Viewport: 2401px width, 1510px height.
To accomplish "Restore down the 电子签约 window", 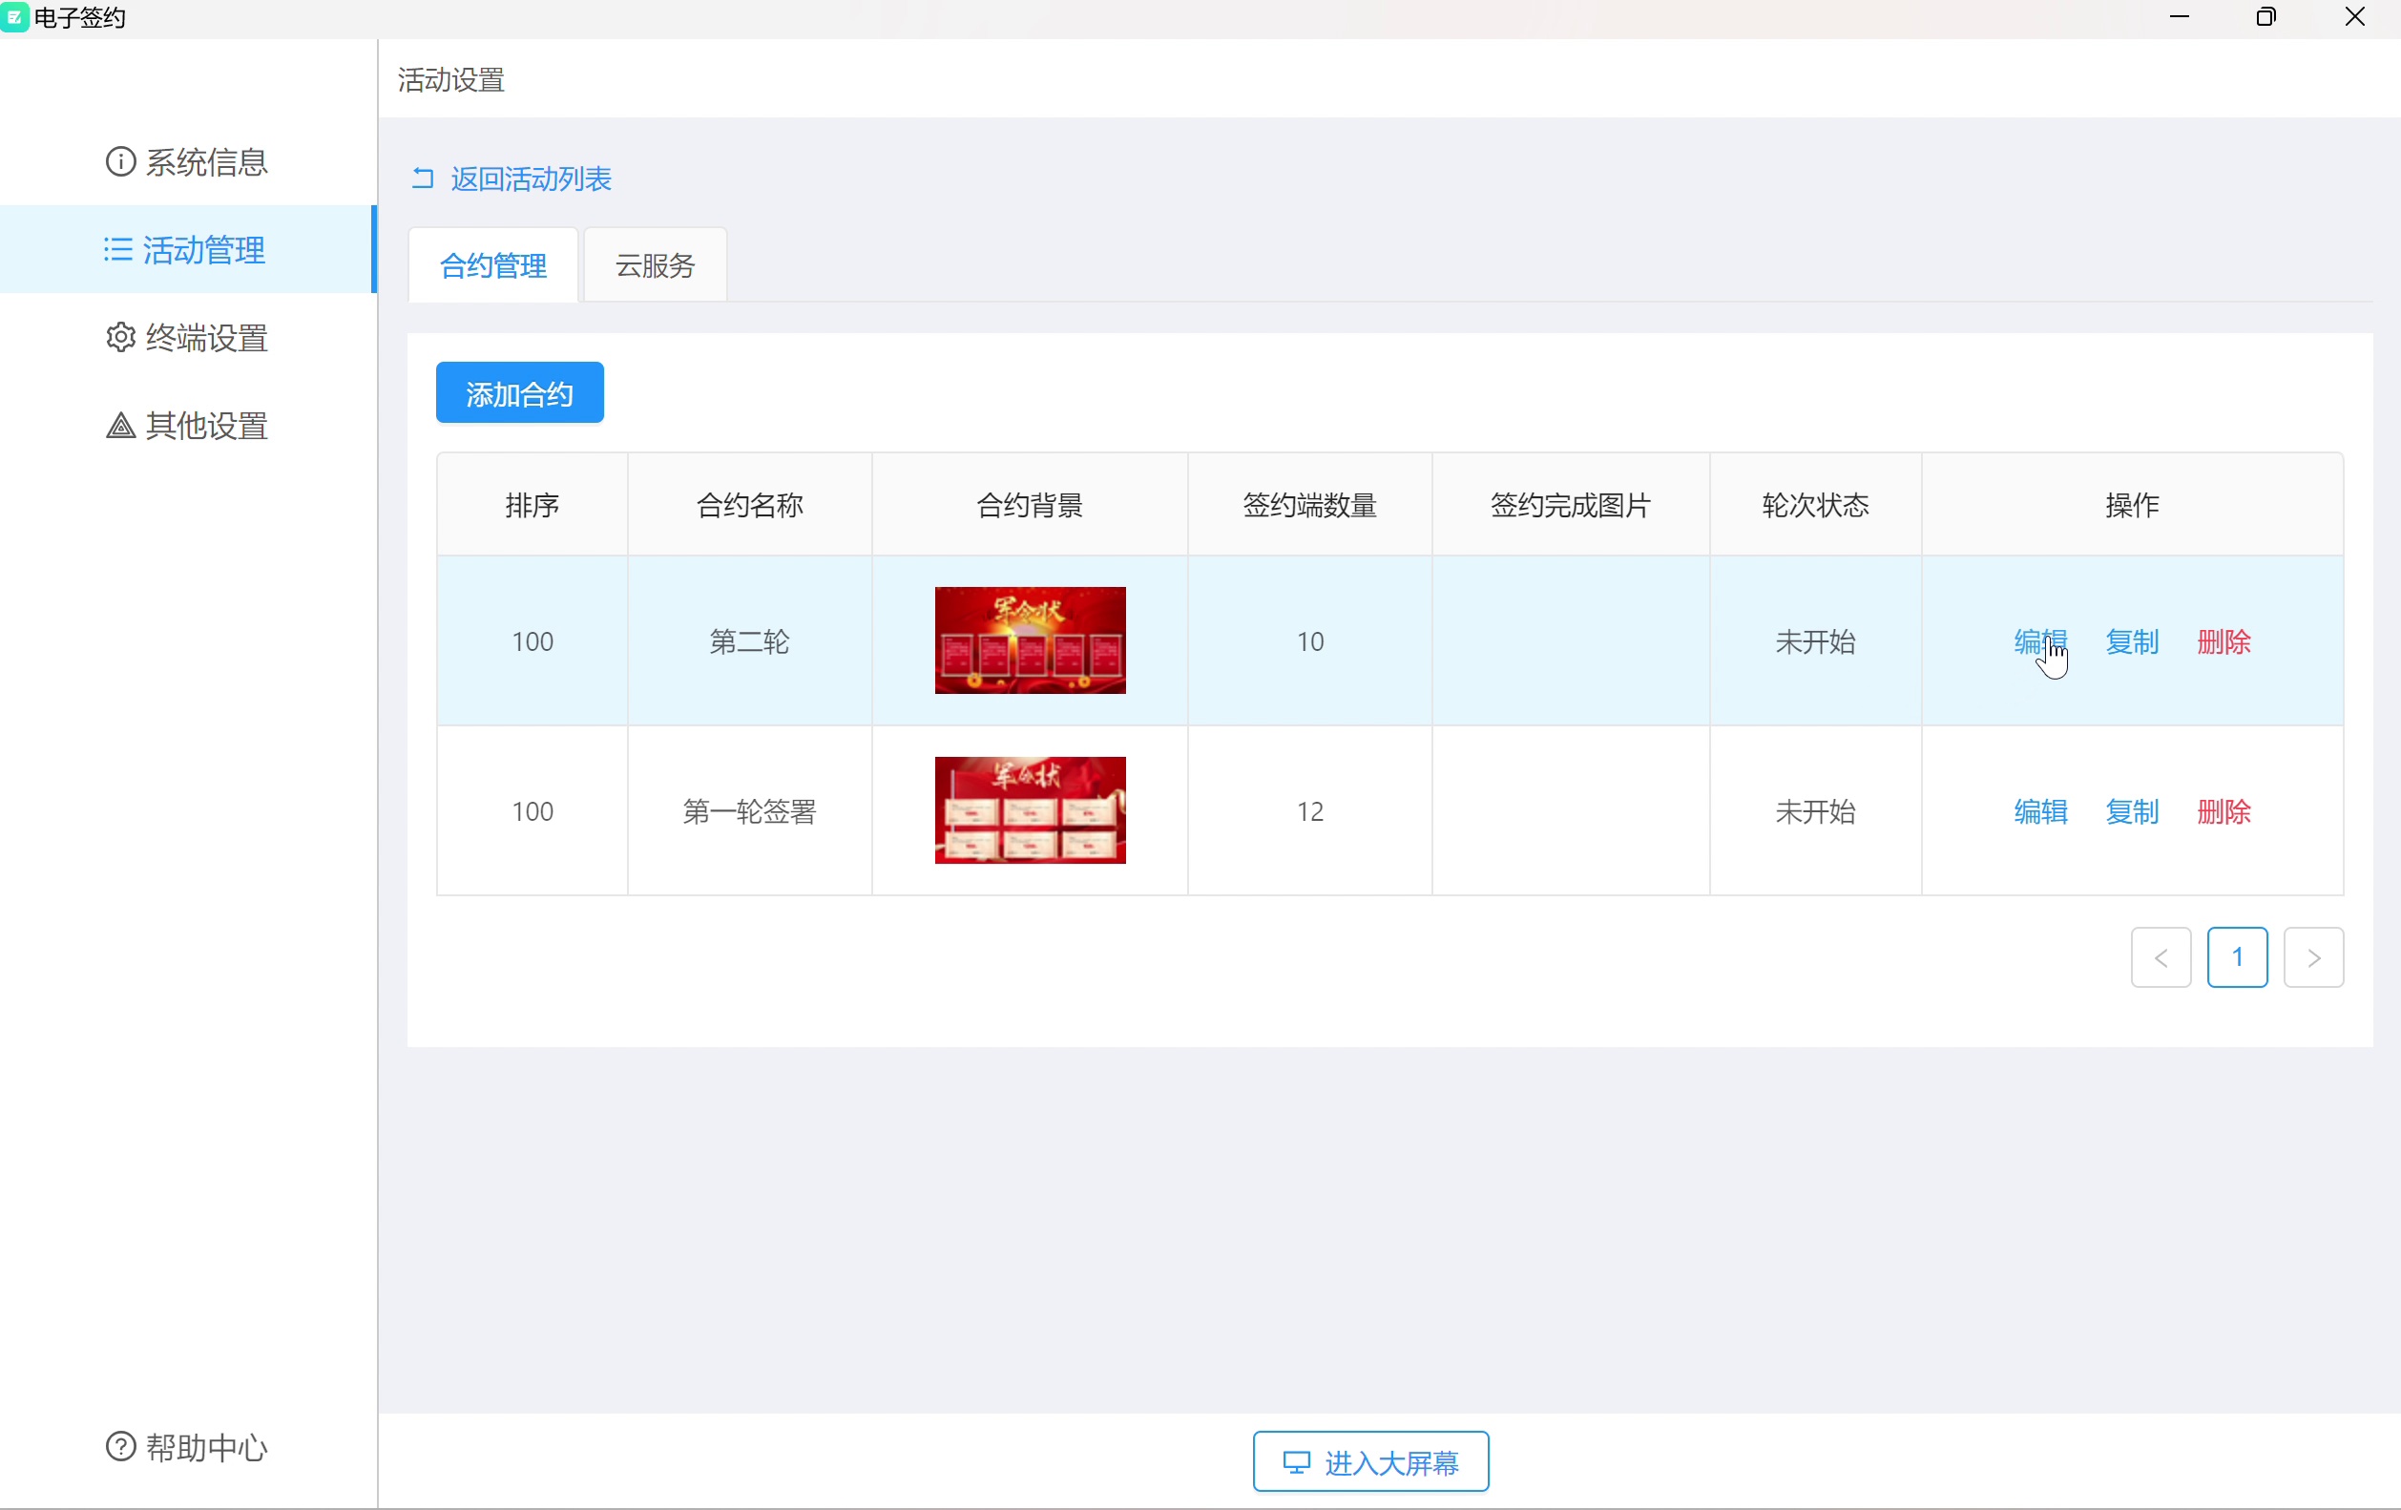I will pyautogui.click(x=2266, y=17).
